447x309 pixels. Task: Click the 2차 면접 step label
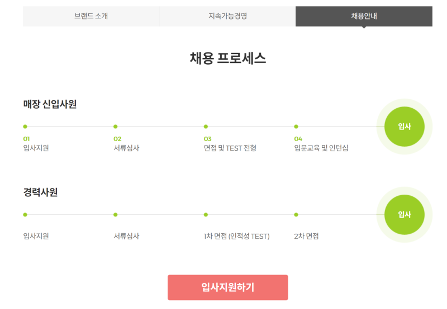coord(306,236)
